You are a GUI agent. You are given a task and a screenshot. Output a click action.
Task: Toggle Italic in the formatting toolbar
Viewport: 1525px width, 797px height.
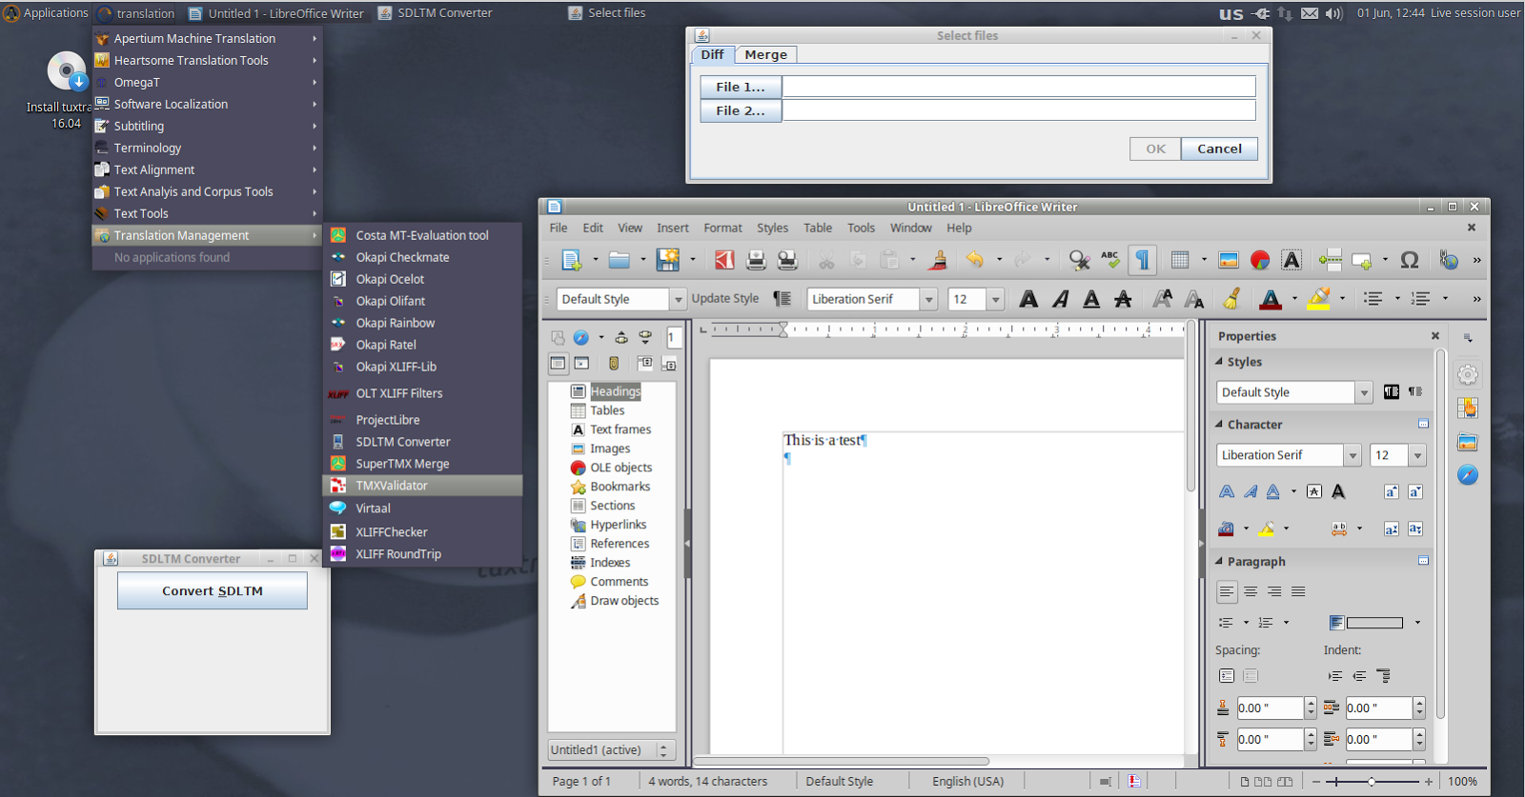click(1060, 299)
